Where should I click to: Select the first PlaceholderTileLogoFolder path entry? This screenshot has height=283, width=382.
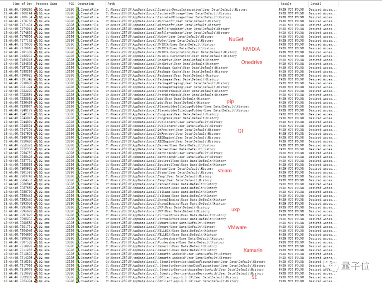tap(177, 107)
